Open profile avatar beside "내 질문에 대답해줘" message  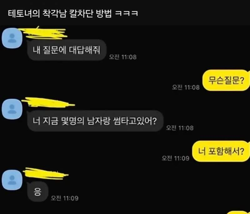tap(12, 38)
